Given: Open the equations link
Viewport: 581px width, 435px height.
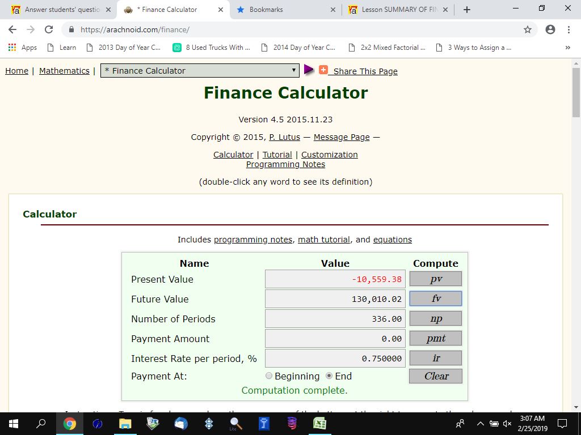Looking at the screenshot, I should pyautogui.click(x=393, y=240).
